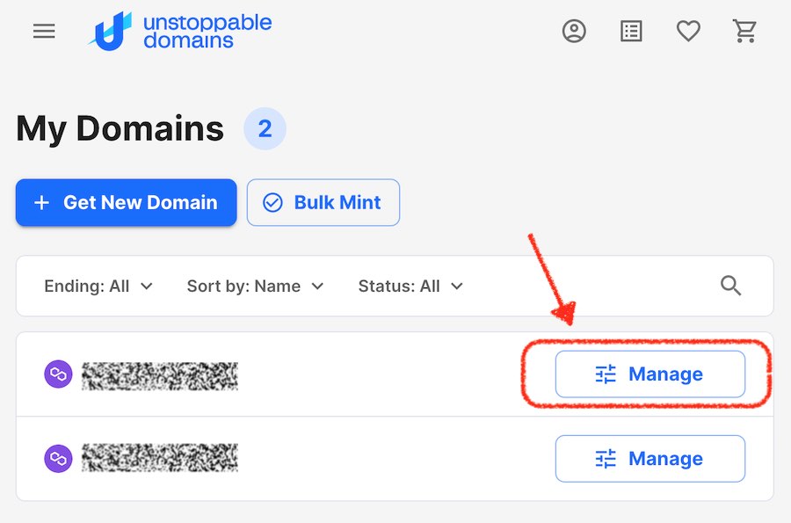
Task: Select the first blurred domain name
Action: tap(159, 375)
